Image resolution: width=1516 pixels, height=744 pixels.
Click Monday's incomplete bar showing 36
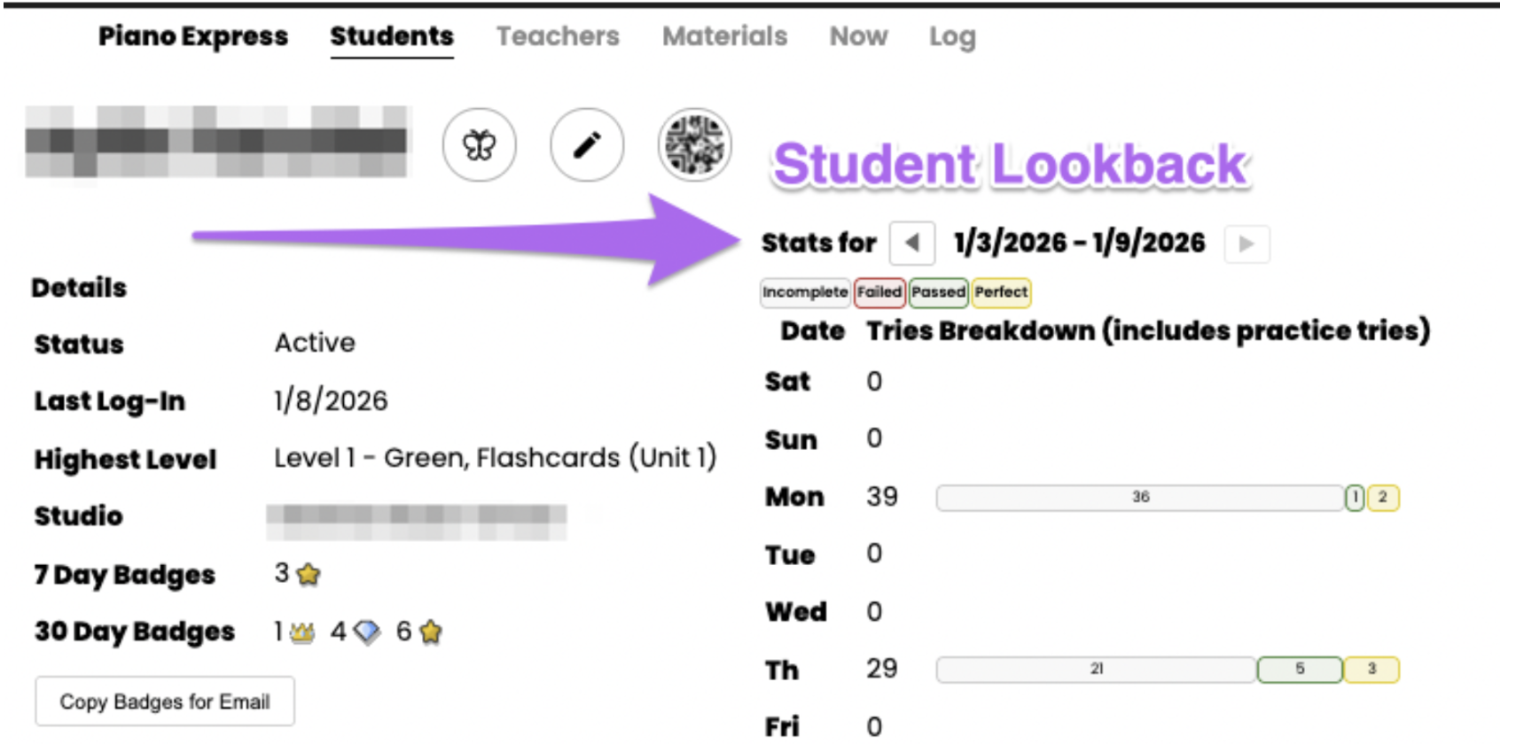pos(1140,498)
